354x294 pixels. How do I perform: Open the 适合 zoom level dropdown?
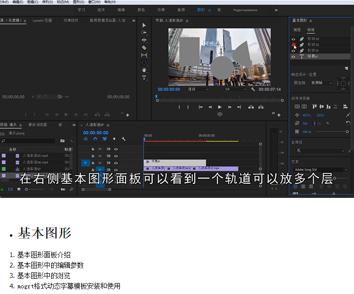point(198,89)
